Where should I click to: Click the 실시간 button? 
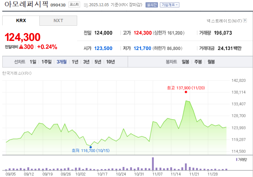coord(151,5)
